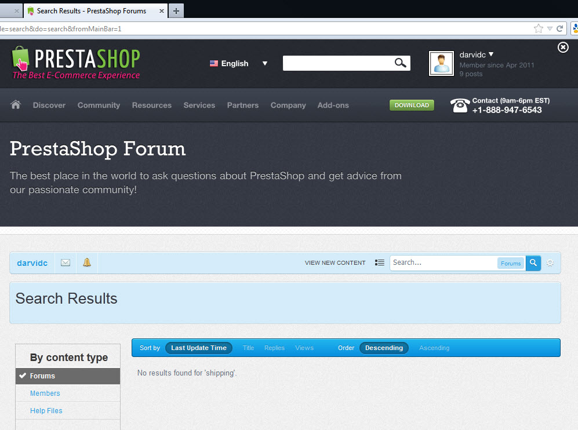Open the Discover menu
This screenshot has height=430, width=578.
(49, 105)
